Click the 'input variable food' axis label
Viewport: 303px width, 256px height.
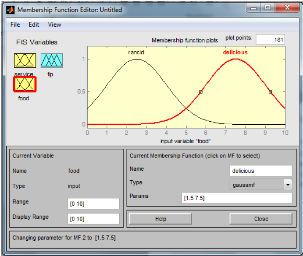coord(185,141)
